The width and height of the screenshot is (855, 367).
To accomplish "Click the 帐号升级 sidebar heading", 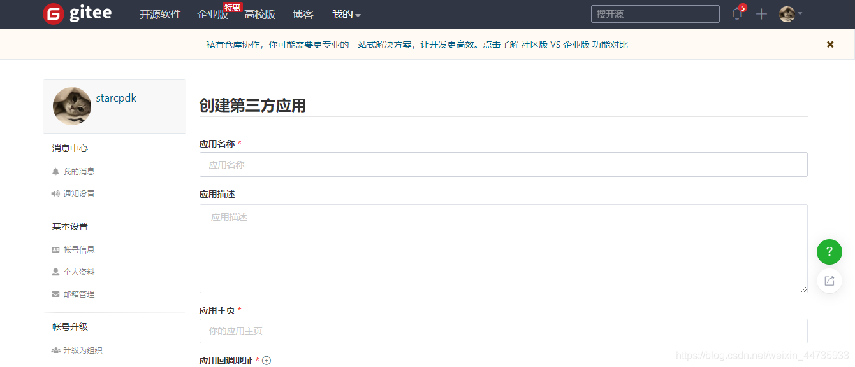I will [x=70, y=327].
